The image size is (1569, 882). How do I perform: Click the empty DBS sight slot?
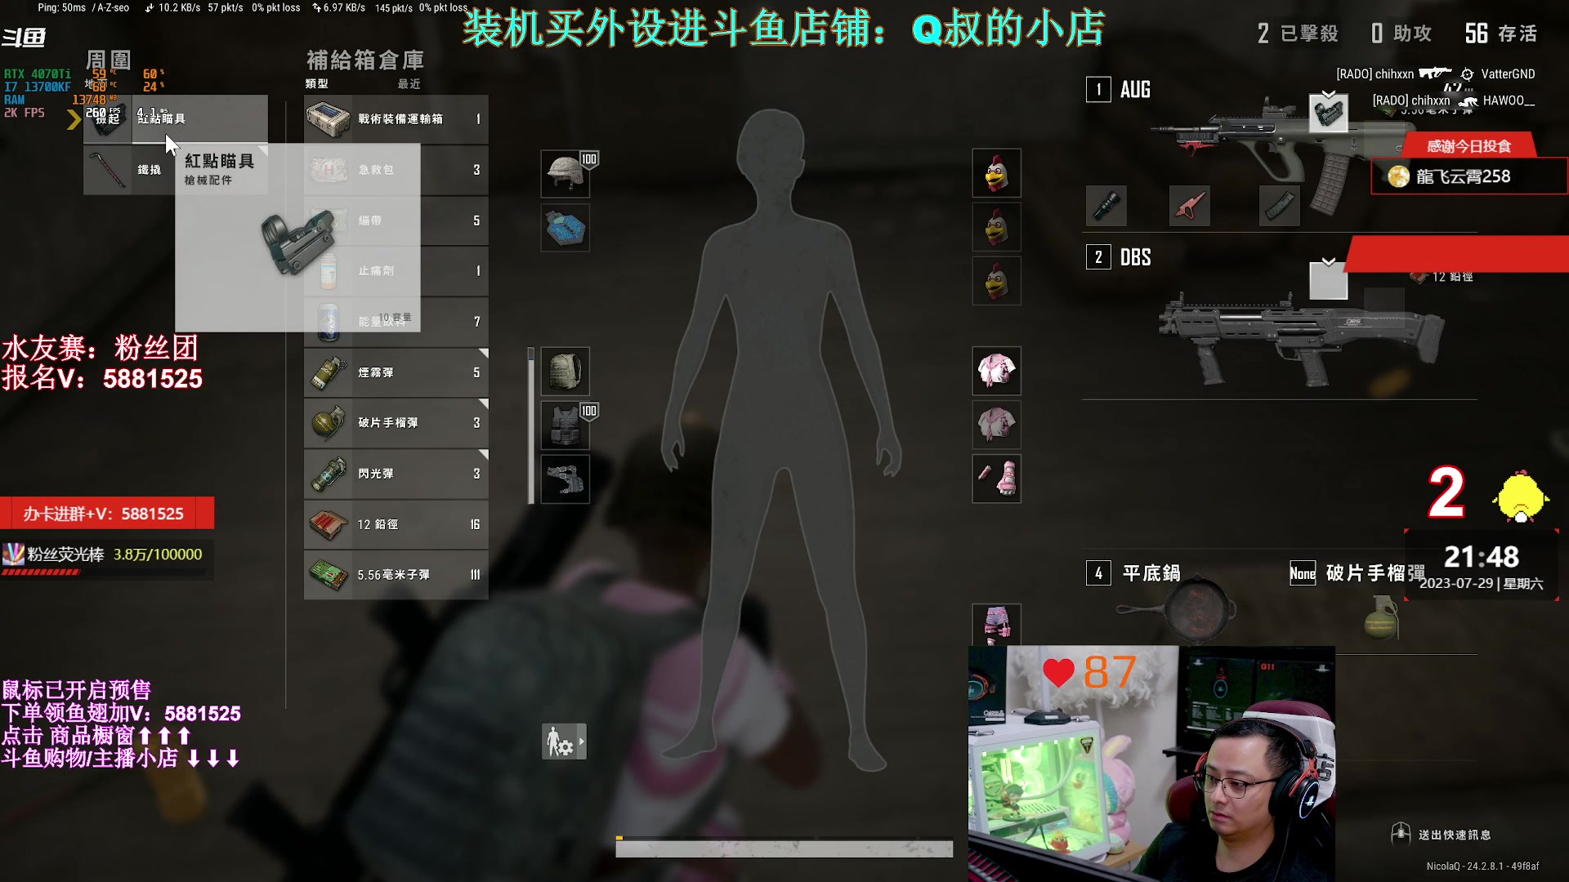point(1329,282)
